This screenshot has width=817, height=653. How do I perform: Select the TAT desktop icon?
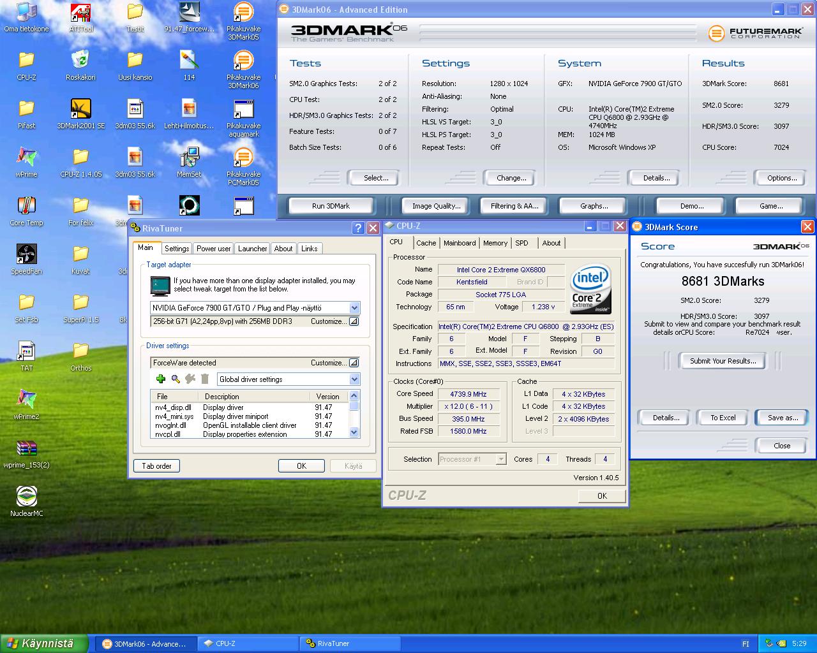tap(26, 356)
